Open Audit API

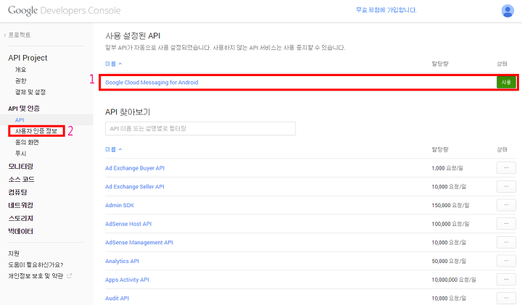[x=117, y=298]
